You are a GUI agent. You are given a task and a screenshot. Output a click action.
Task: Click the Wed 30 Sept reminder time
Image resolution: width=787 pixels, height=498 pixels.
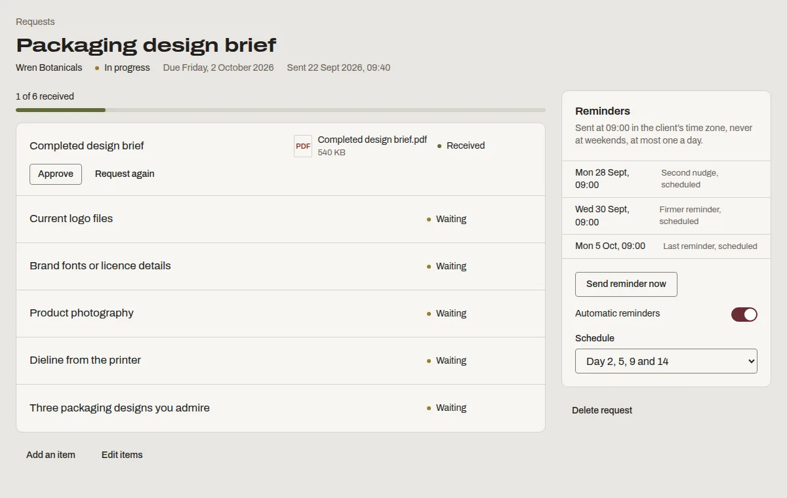tap(602, 216)
